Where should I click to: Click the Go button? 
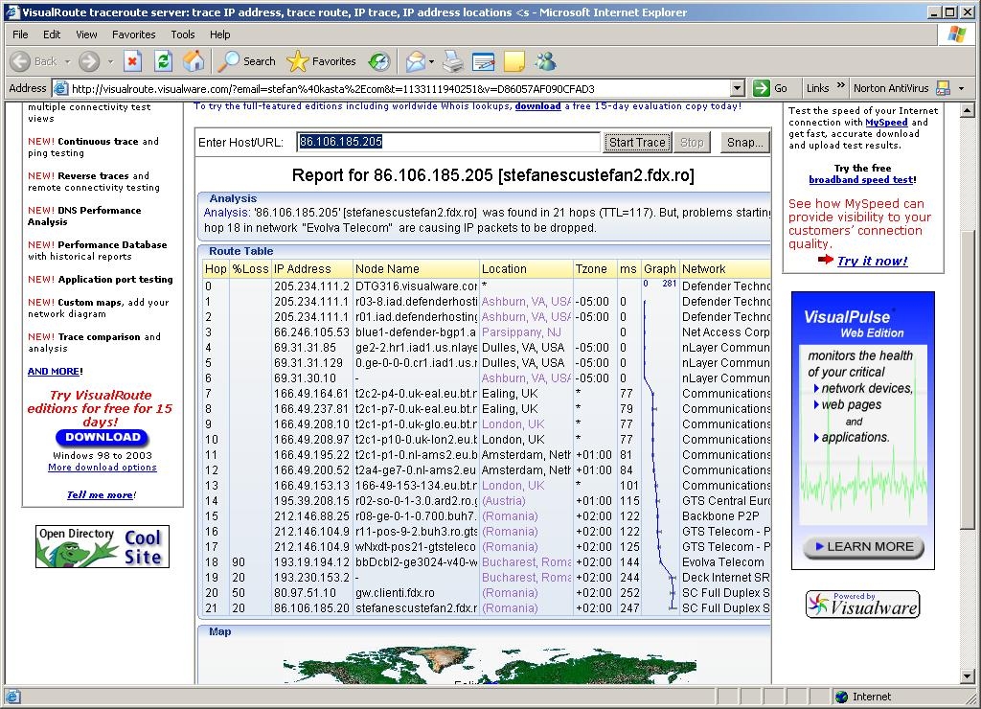click(770, 88)
